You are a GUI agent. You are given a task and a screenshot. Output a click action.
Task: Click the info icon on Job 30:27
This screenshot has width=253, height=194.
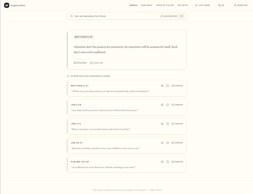168,143
